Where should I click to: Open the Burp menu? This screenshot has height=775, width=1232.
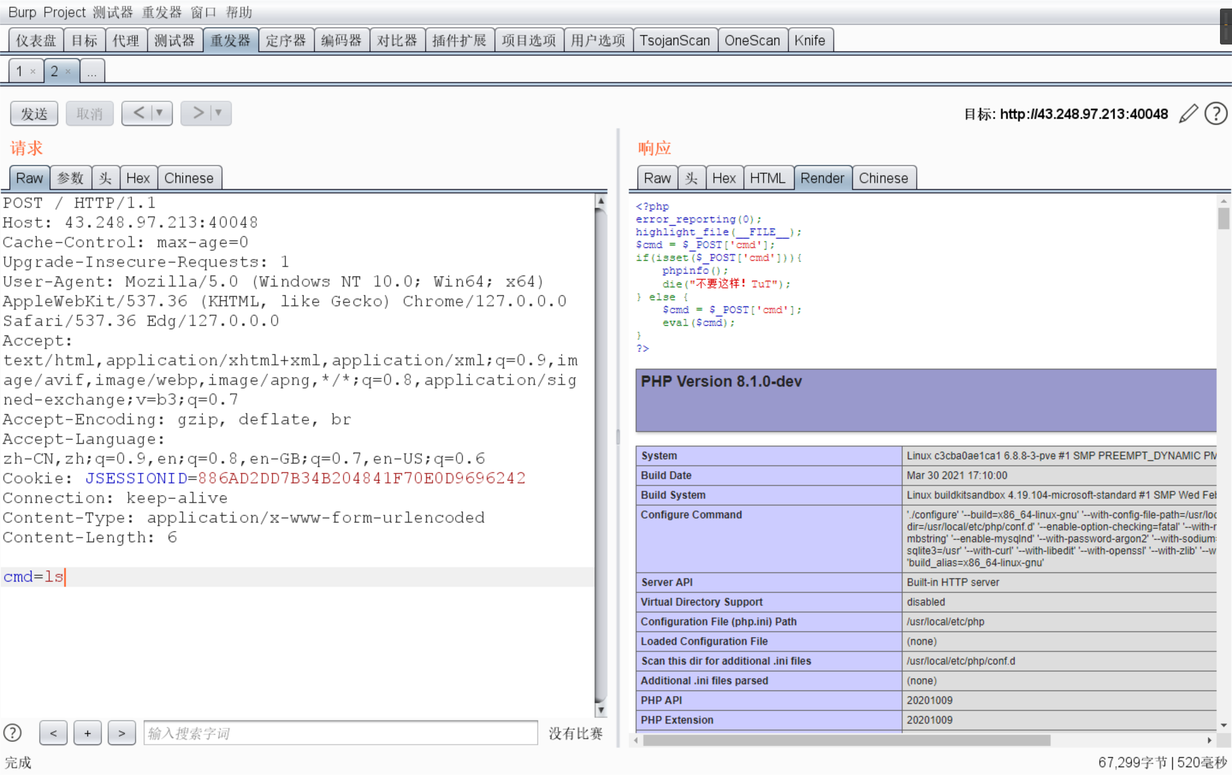tap(22, 12)
